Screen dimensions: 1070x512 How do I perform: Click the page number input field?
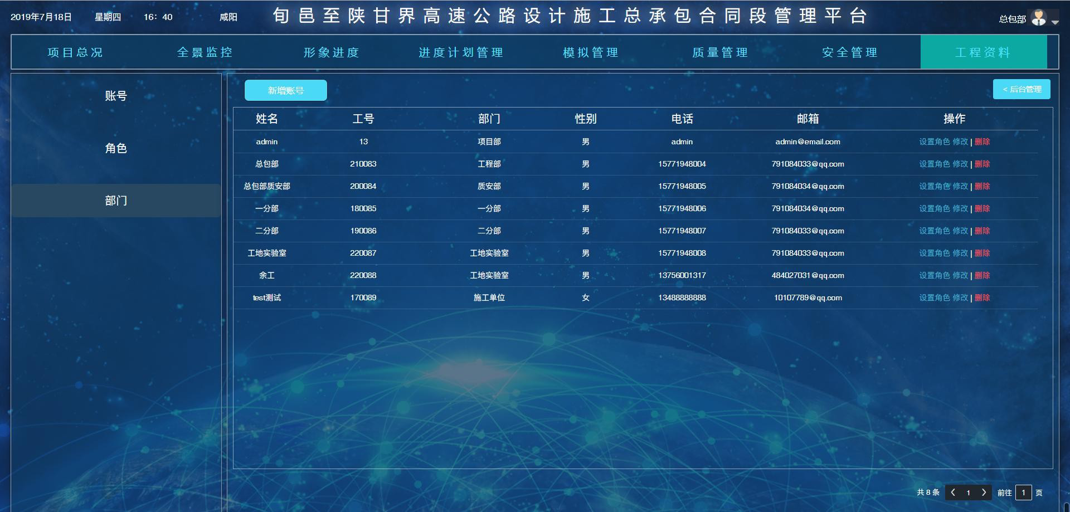point(1024,493)
